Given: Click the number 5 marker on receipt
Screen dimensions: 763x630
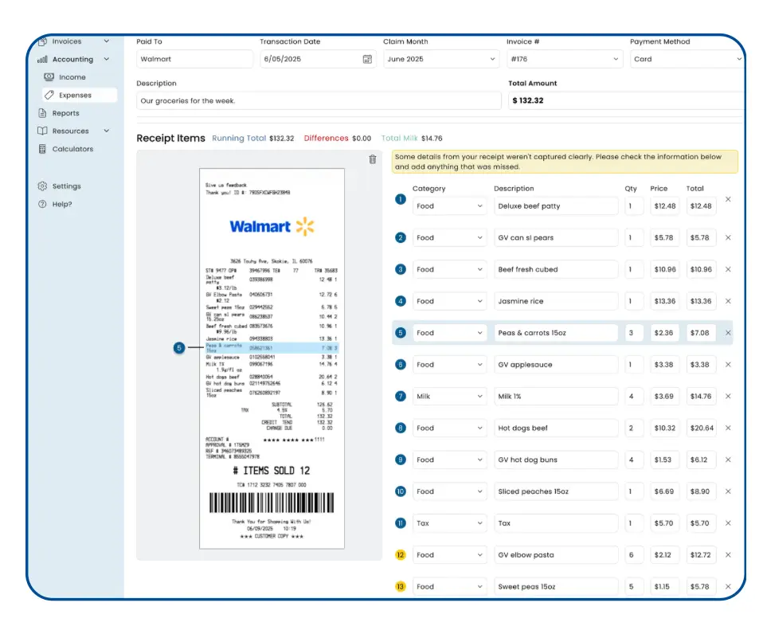Looking at the screenshot, I should (x=179, y=347).
